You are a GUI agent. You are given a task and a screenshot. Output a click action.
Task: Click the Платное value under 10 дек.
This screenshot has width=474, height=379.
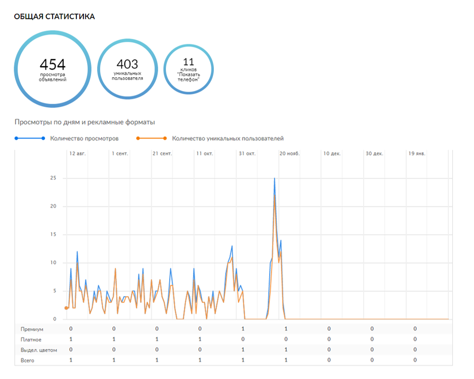point(329,339)
